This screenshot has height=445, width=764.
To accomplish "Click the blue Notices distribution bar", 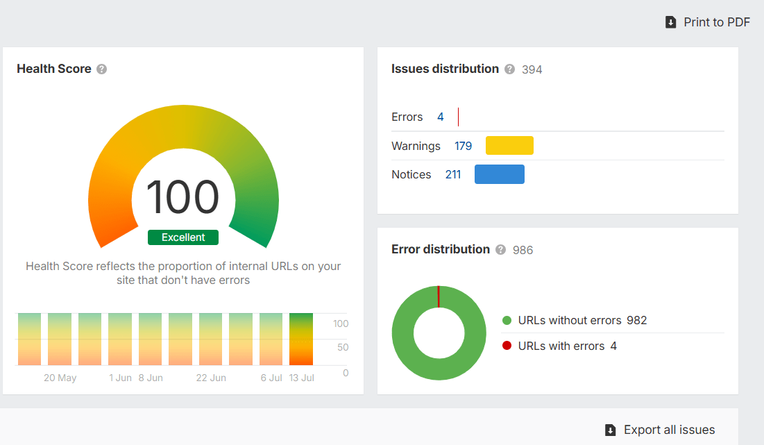I will point(499,174).
